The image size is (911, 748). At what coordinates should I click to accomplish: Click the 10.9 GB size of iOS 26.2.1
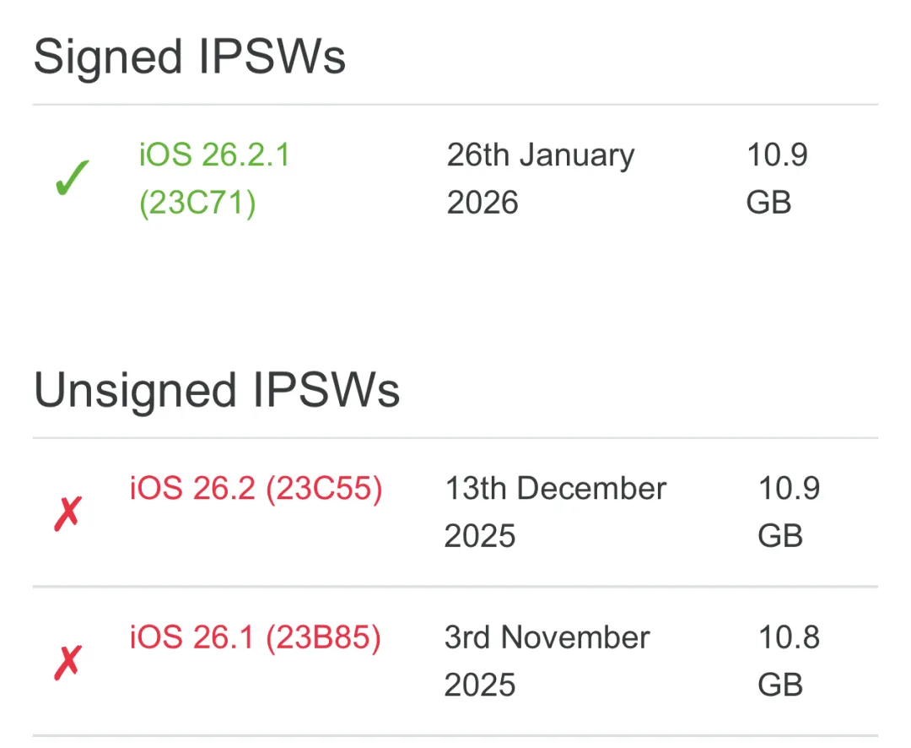776,179
